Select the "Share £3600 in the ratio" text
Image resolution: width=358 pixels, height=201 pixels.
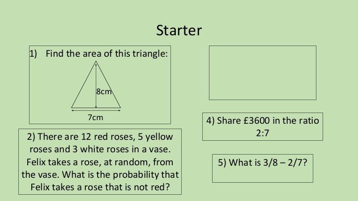[x=263, y=121]
